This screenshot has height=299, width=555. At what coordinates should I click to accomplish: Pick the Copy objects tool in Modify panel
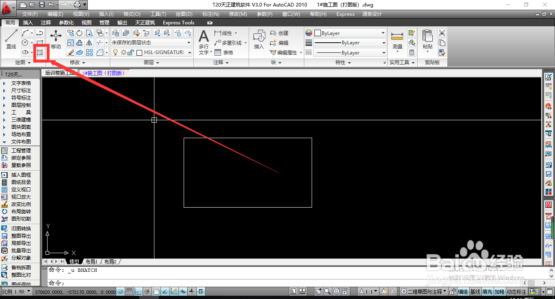(x=71, y=33)
